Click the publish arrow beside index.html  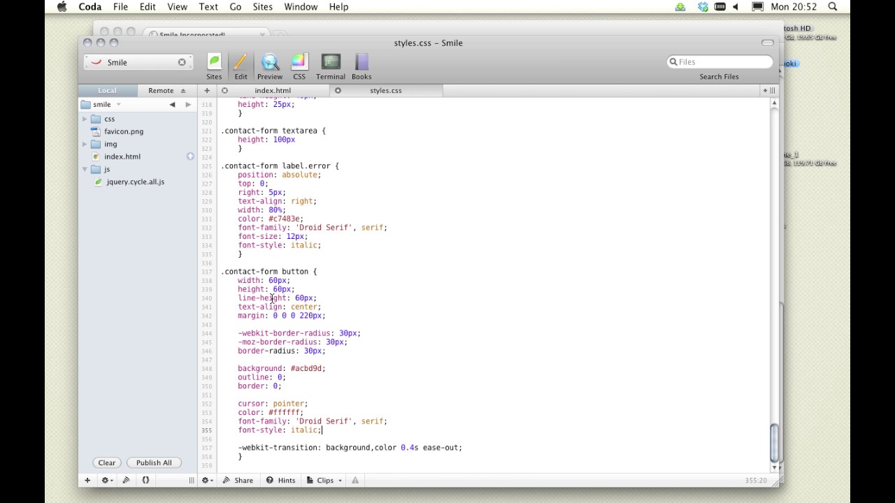tap(190, 156)
